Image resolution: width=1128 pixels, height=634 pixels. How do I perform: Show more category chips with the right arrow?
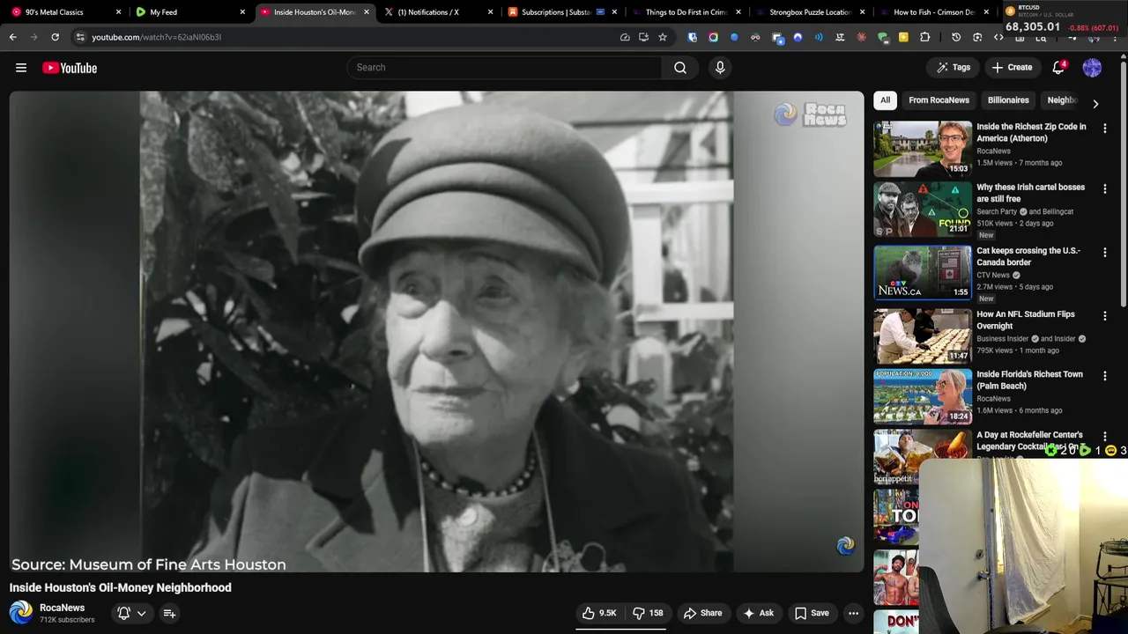(1095, 103)
